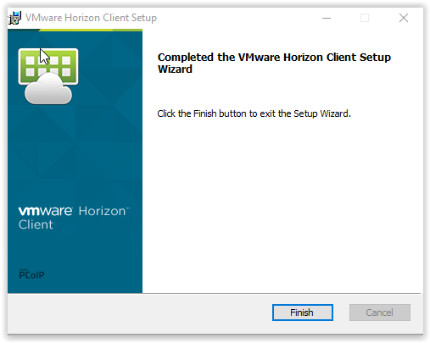
Task: Click the PCoIP logo
Action: (31, 274)
